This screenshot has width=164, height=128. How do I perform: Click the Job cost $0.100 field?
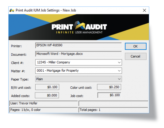pyautogui.click(x=109, y=95)
